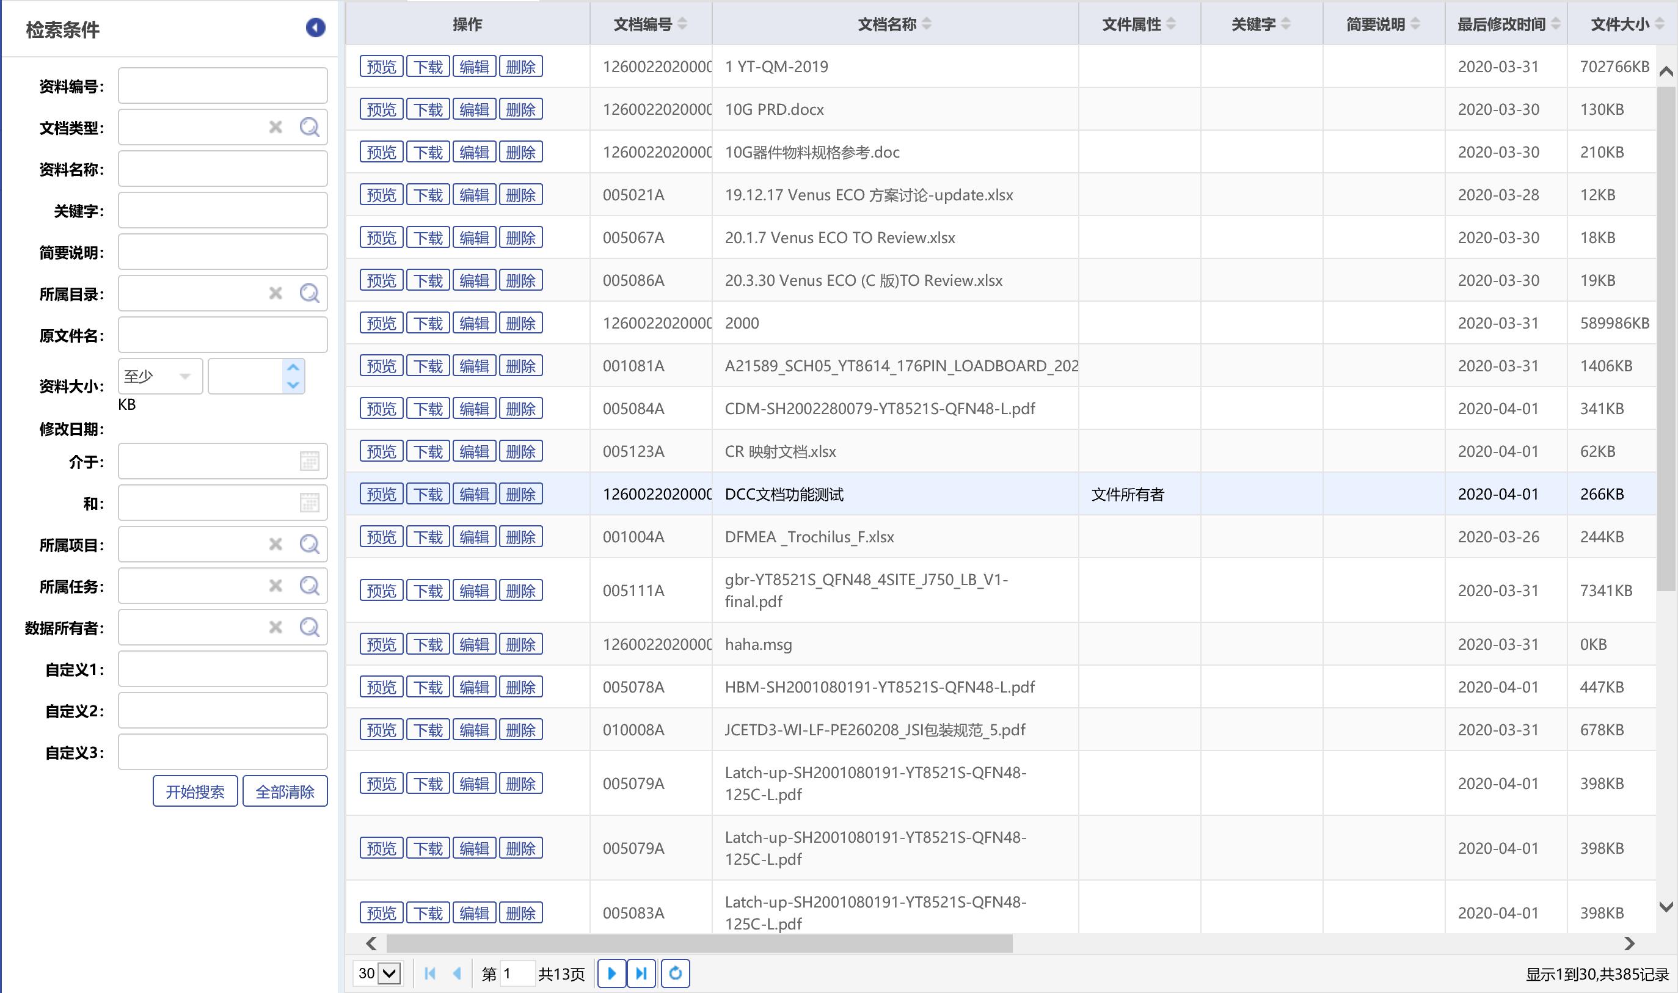Click the 全部清除 button
The width and height of the screenshot is (1678, 993).
coord(285,791)
